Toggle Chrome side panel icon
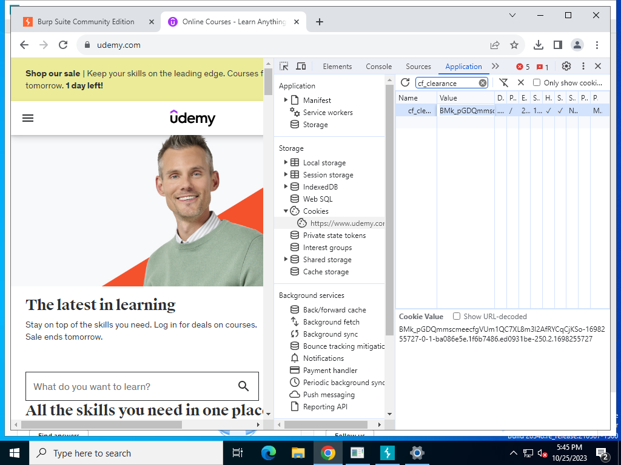Image resolution: width=621 pixels, height=465 pixels. click(x=558, y=45)
